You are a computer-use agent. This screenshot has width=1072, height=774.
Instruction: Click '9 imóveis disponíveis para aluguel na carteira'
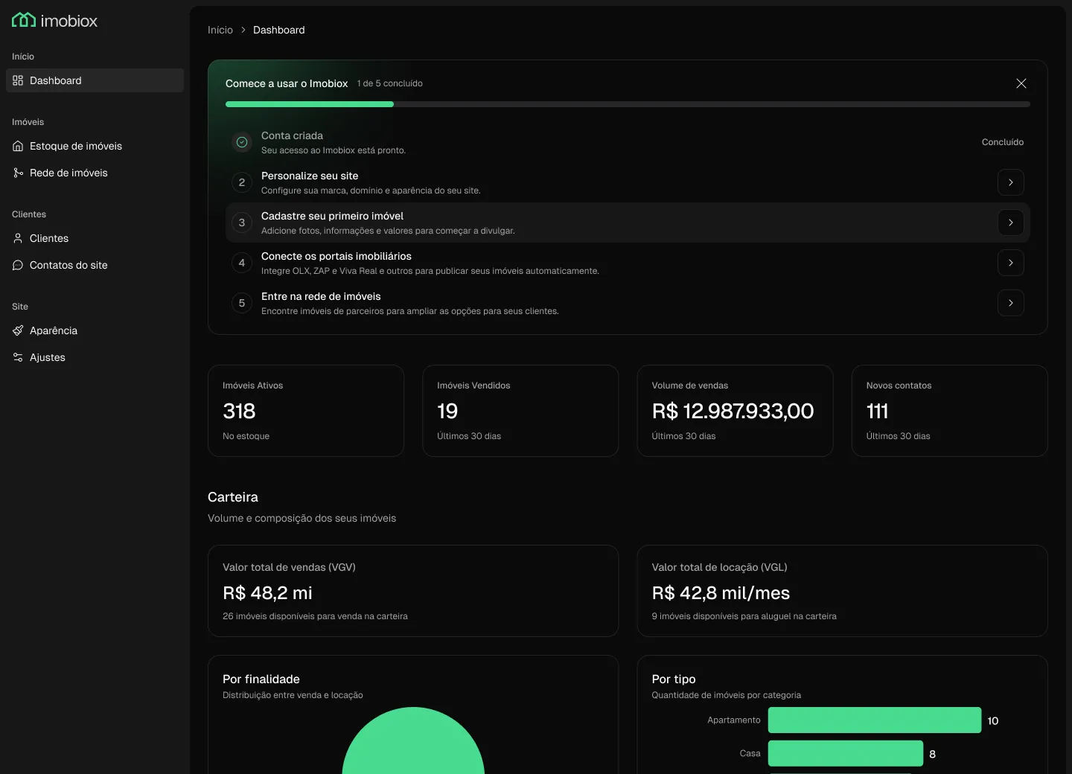click(744, 616)
